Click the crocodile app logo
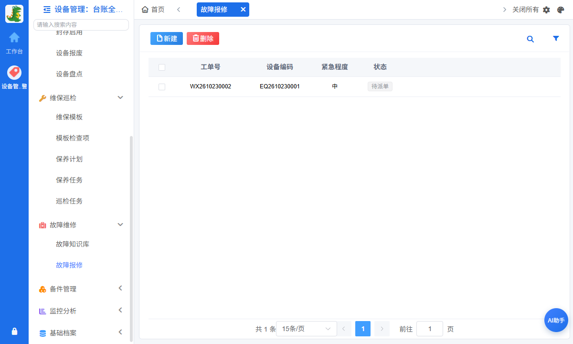The image size is (573, 344). coord(14,14)
